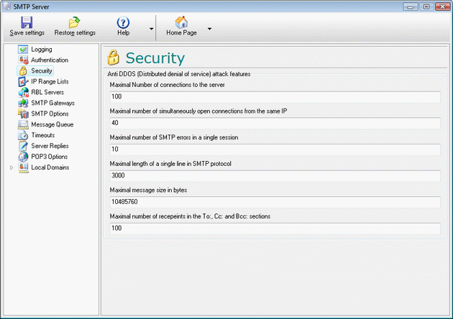Click the maximal server connections field
The height and width of the screenshot is (319, 453).
coord(274,96)
